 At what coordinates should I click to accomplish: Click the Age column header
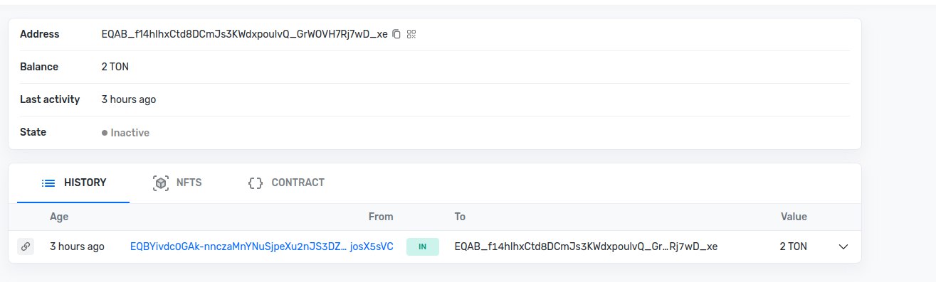click(x=59, y=217)
